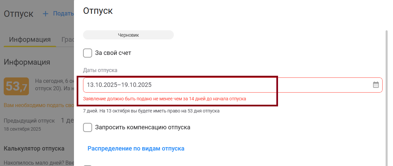
Task: Click the "7 дней" entitlement hint text
Action: click(x=151, y=111)
